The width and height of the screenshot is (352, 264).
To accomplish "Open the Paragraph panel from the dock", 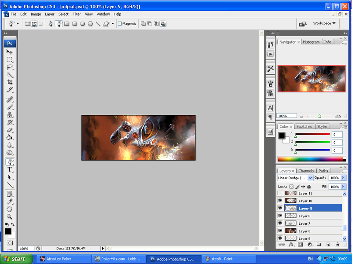I will pyautogui.click(x=271, y=117).
